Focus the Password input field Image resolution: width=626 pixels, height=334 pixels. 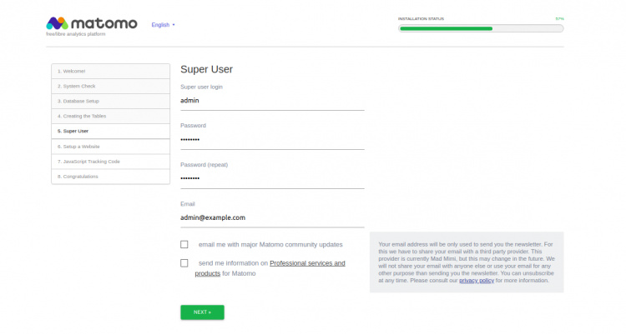[x=272, y=140]
